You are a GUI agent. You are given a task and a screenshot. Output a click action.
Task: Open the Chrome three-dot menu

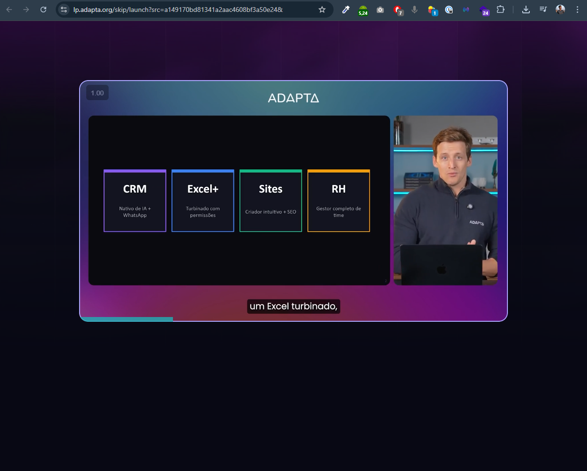(x=577, y=10)
